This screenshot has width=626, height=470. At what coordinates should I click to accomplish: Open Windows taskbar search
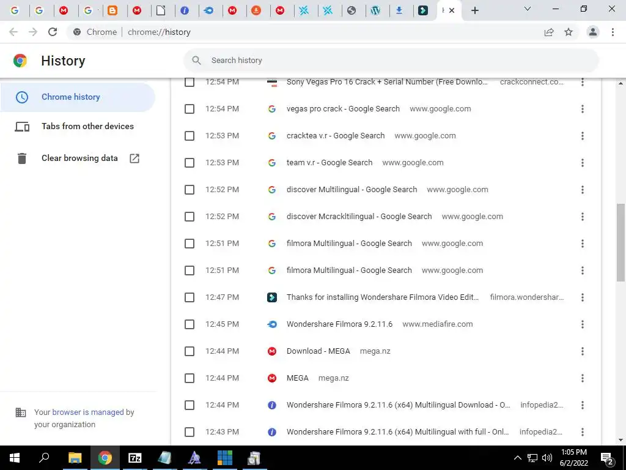(44, 458)
